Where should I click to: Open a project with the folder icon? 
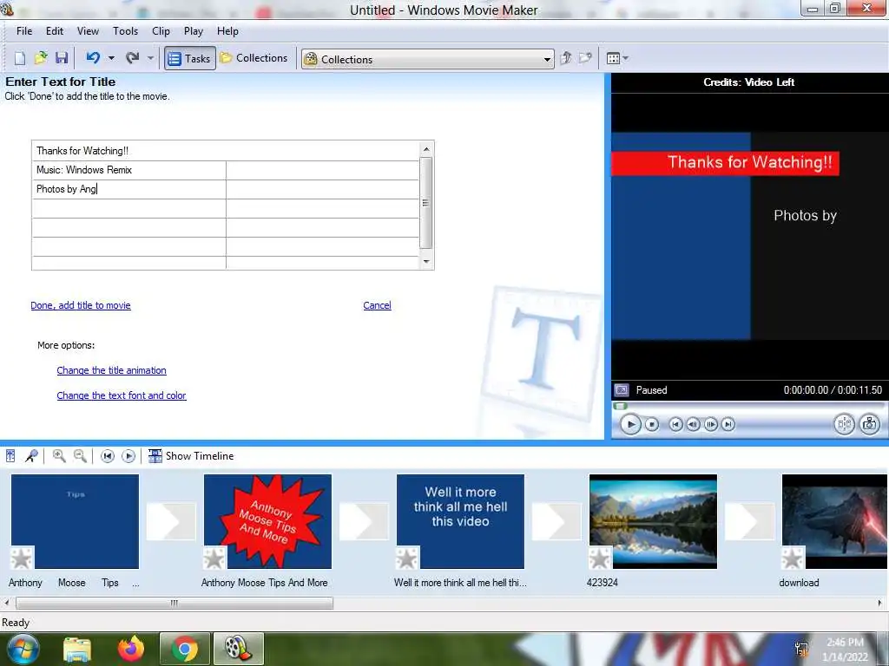(x=41, y=58)
